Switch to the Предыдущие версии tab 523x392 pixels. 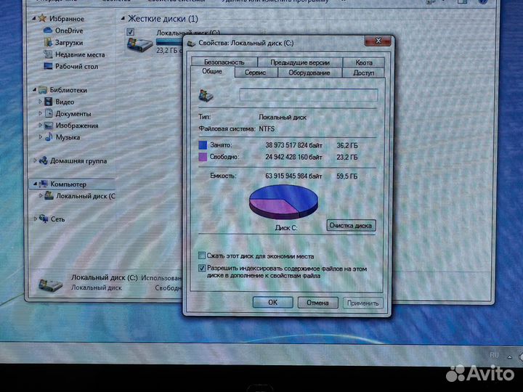pos(300,62)
